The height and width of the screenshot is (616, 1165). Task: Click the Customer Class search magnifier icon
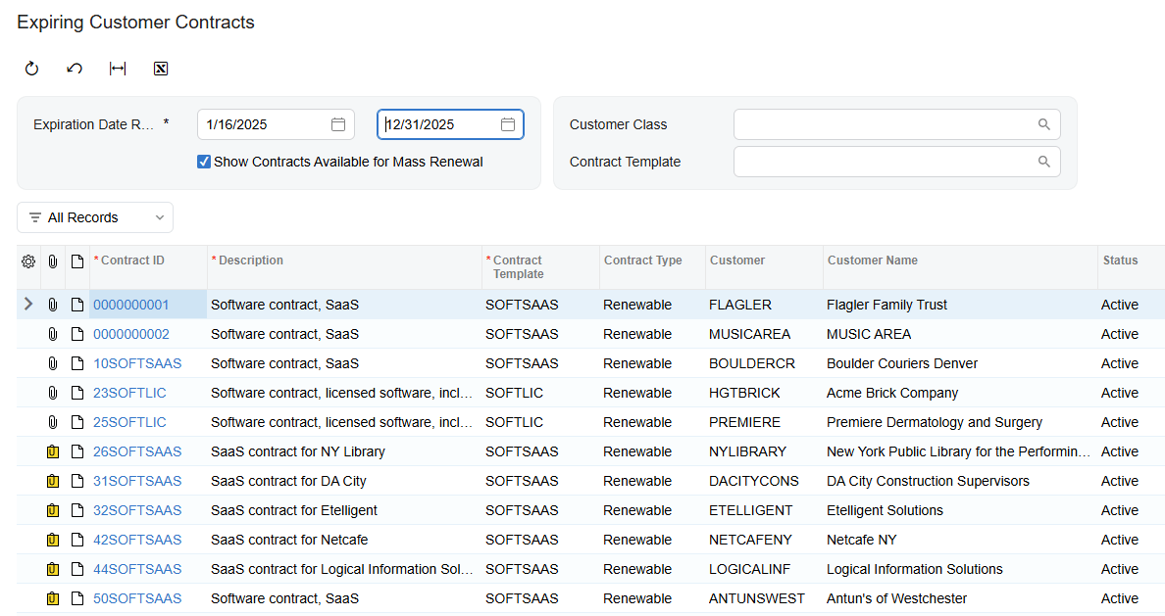(1044, 124)
